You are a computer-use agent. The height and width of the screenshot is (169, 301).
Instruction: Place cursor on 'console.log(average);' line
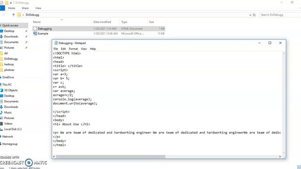coord(72,99)
